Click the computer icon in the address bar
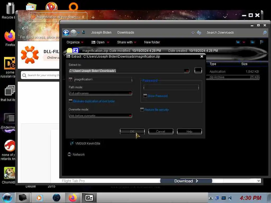 click(83, 32)
